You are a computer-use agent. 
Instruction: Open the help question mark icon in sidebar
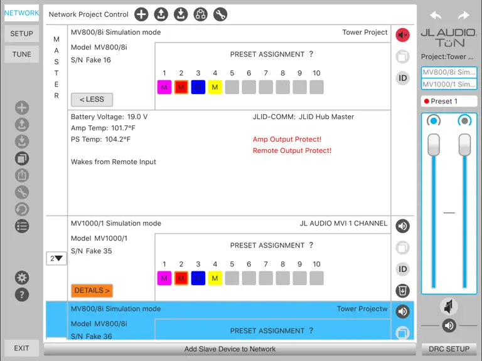22,295
